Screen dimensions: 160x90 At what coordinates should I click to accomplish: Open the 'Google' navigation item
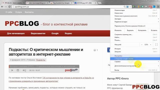[55, 33]
